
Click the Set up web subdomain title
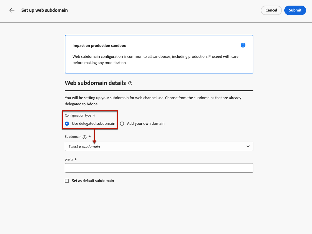click(x=44, y=10)
